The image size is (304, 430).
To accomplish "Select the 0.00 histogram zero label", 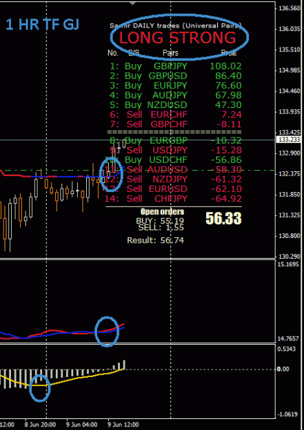I will (283, 369).
